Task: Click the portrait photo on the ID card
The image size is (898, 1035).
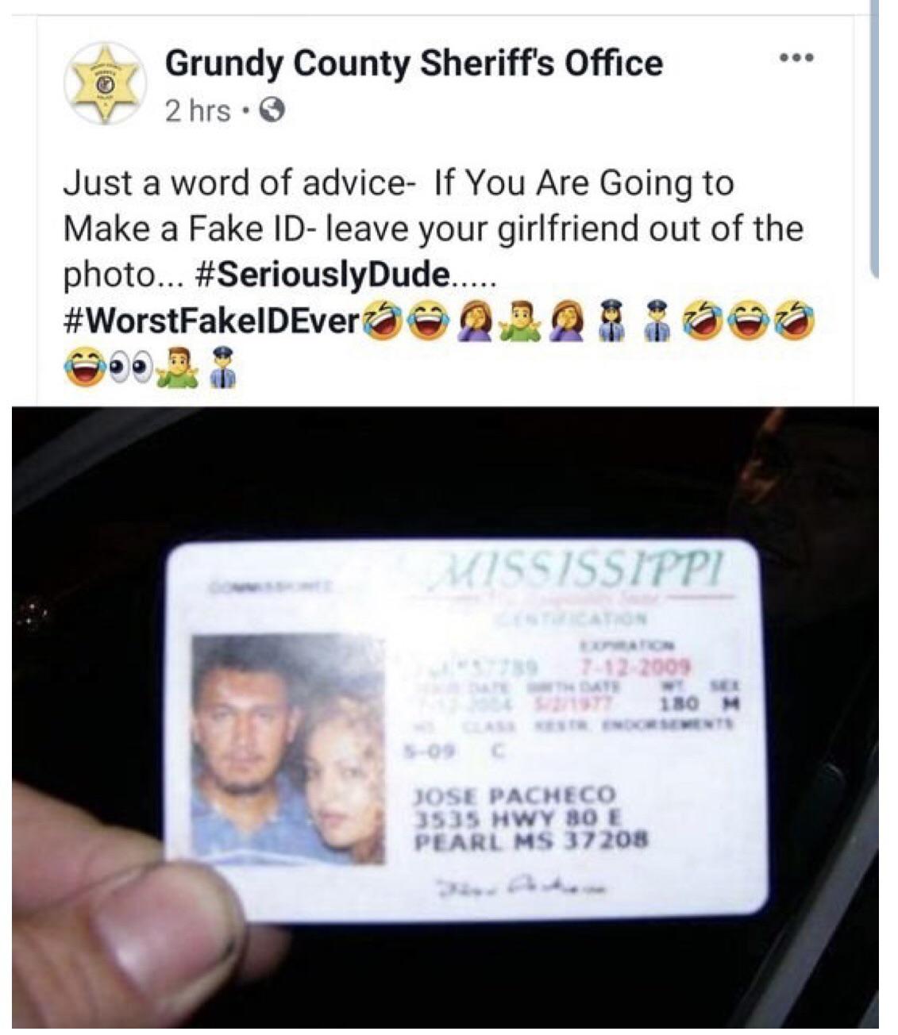Action: click(288, 748)
